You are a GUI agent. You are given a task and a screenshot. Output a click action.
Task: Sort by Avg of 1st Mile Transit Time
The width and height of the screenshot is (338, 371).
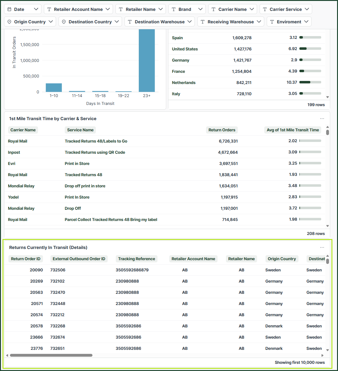(293, 130)
